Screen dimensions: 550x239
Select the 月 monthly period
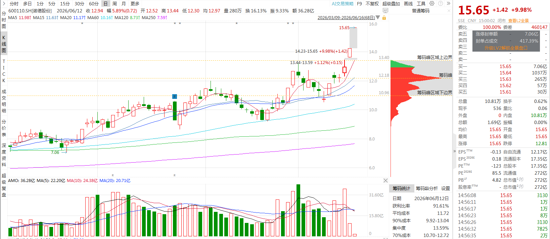click(124, 3)
